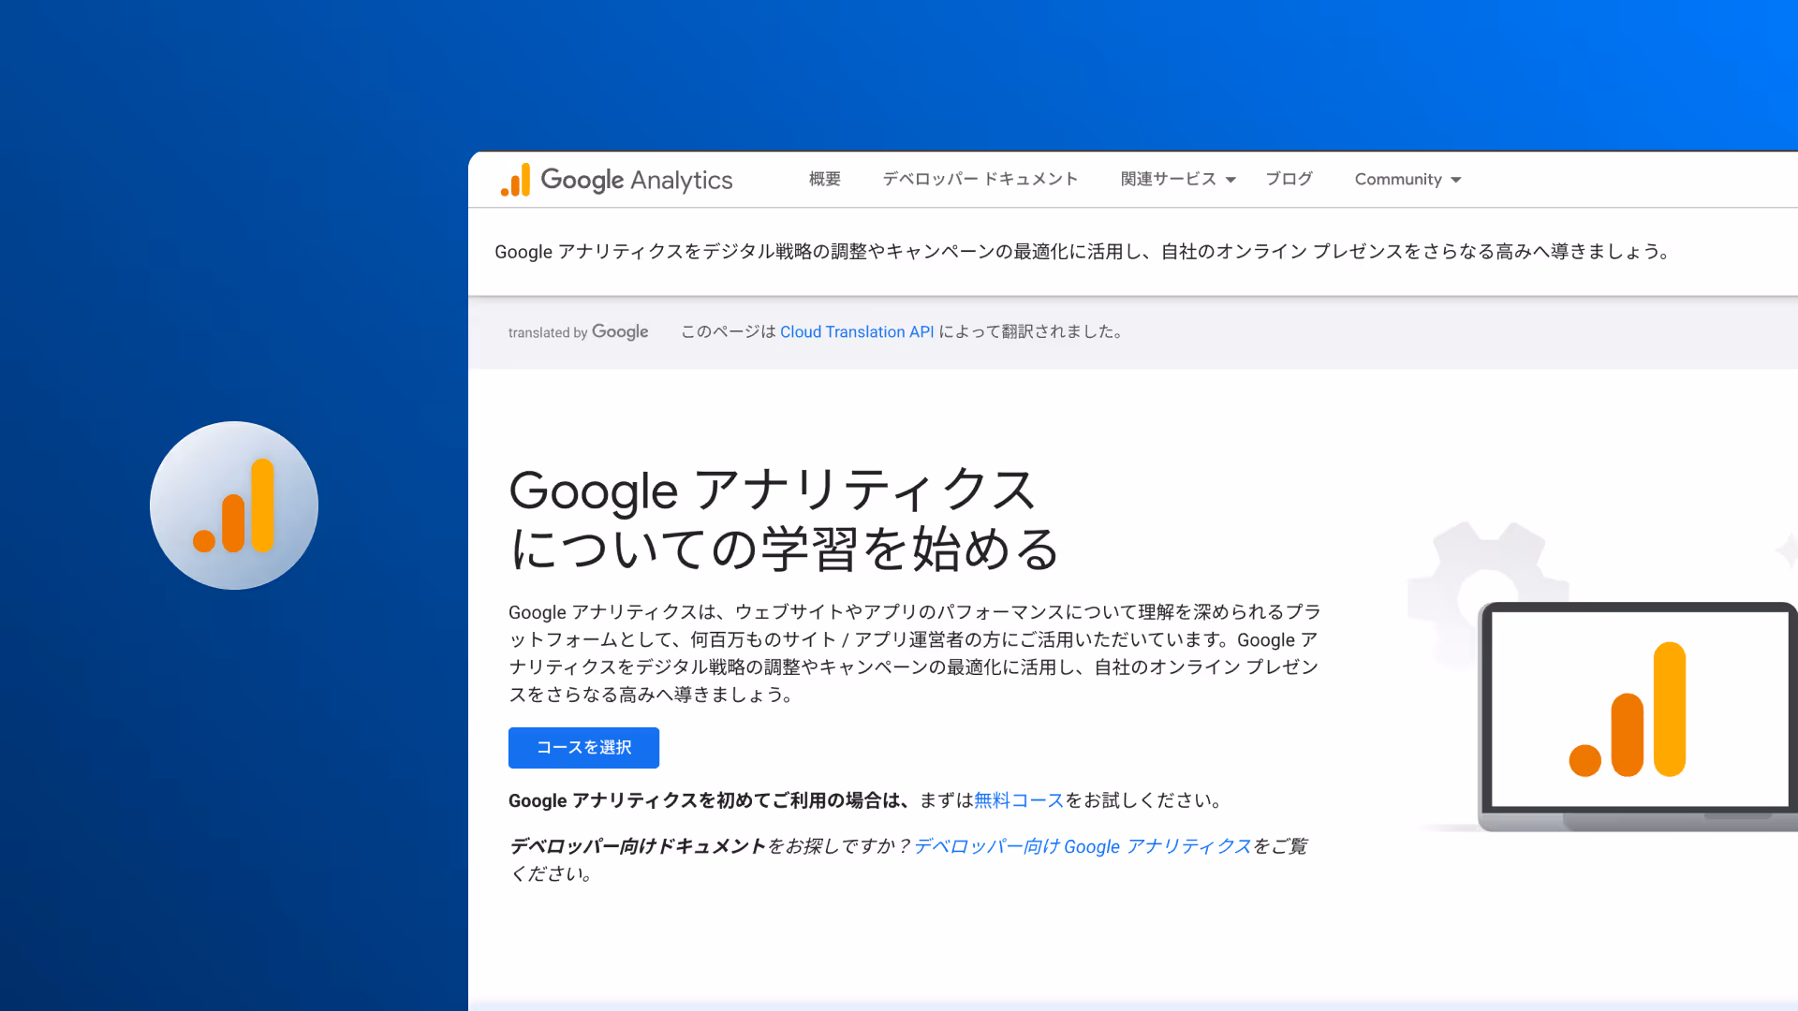The height and width of the screenshot is (1011, 1798).
Task: Click the Community menu label
Action: [x=1397, y=179]
